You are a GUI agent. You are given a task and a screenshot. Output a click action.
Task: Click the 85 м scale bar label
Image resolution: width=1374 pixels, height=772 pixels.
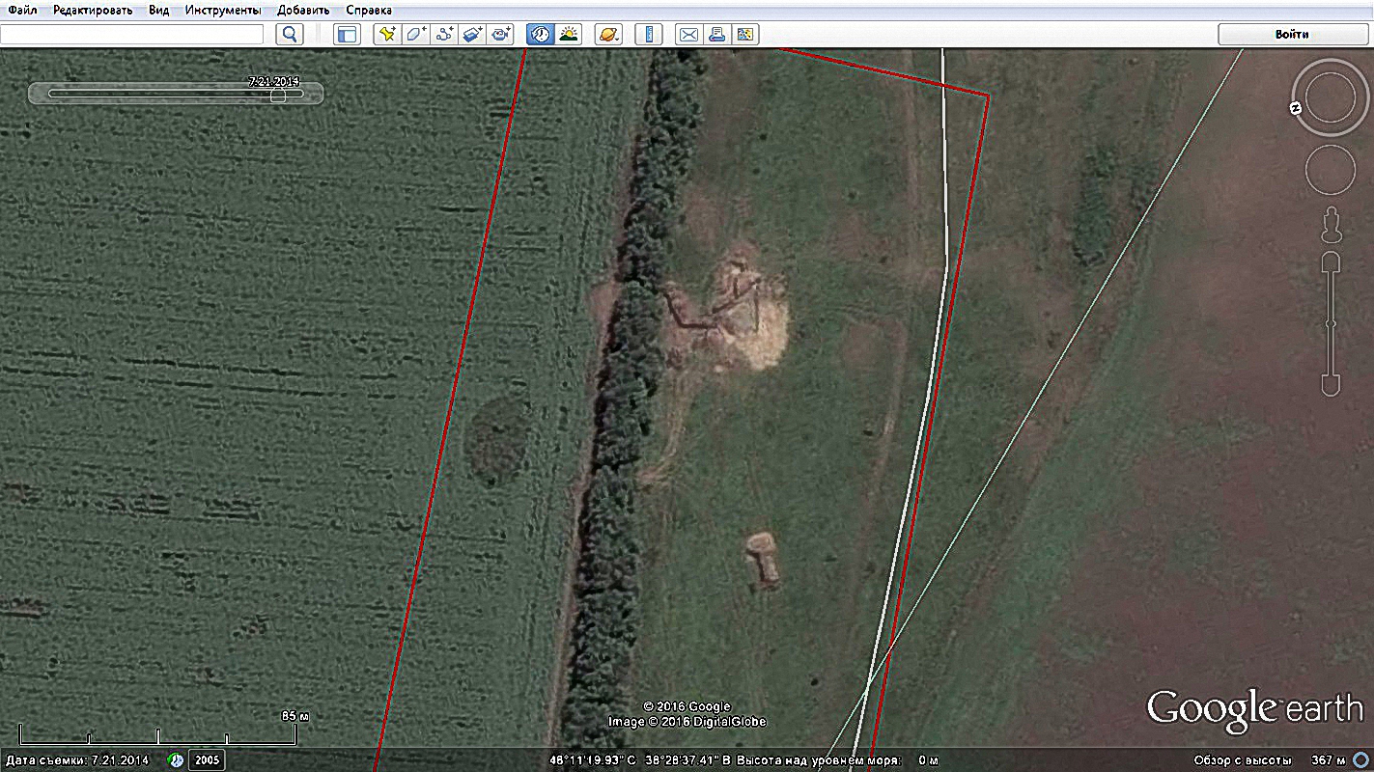294,716
